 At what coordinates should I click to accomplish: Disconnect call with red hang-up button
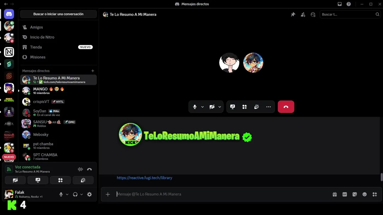click(286, 107)
